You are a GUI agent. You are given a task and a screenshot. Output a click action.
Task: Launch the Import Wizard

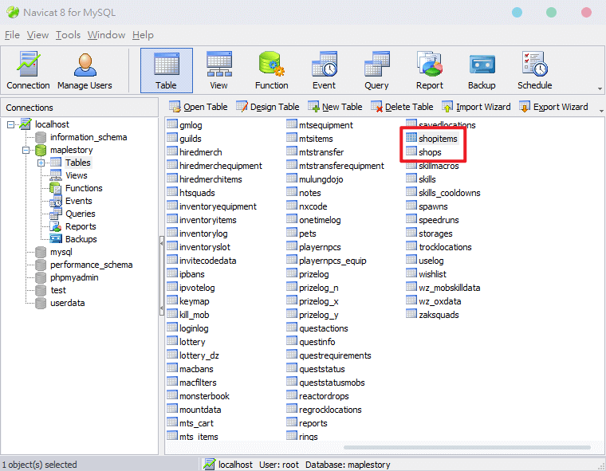pyautogui.click(x=477, y=107)
